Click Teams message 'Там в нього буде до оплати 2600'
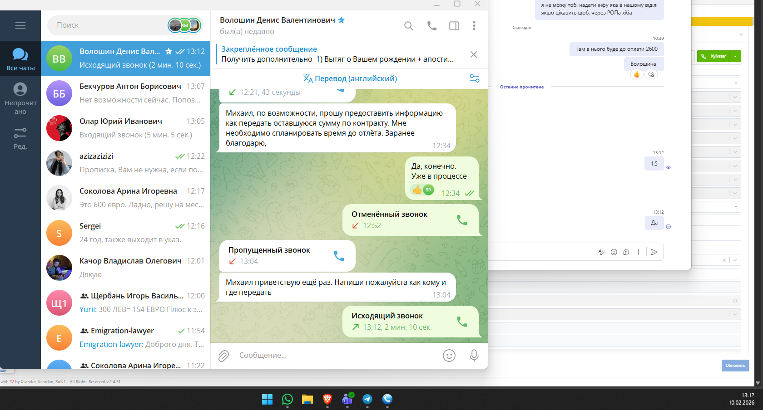763x410 pixels. (x=616, y=49)
